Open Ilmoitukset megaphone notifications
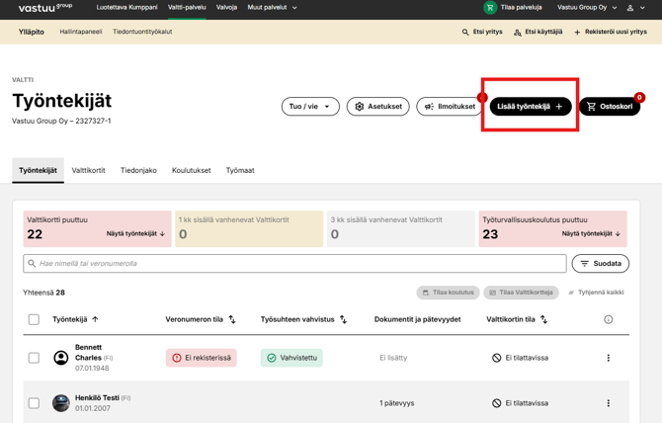 [x=450, y=107]
